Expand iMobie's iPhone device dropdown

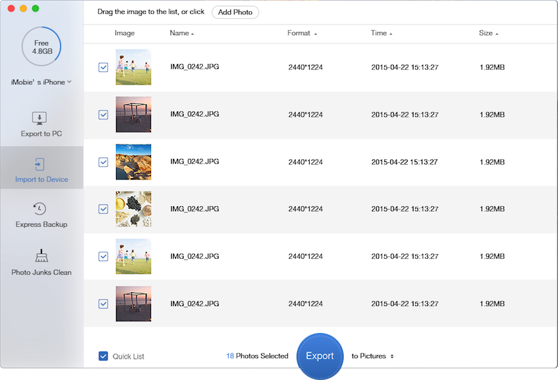coord(41,82)
